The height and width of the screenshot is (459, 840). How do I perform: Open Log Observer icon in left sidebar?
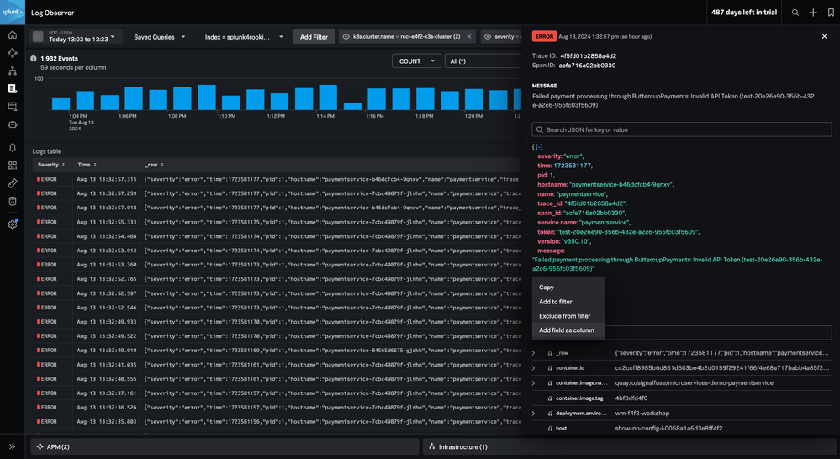coord(12,87)
